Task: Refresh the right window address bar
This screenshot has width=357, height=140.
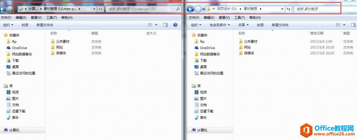Action: click(x=289, y=9)
